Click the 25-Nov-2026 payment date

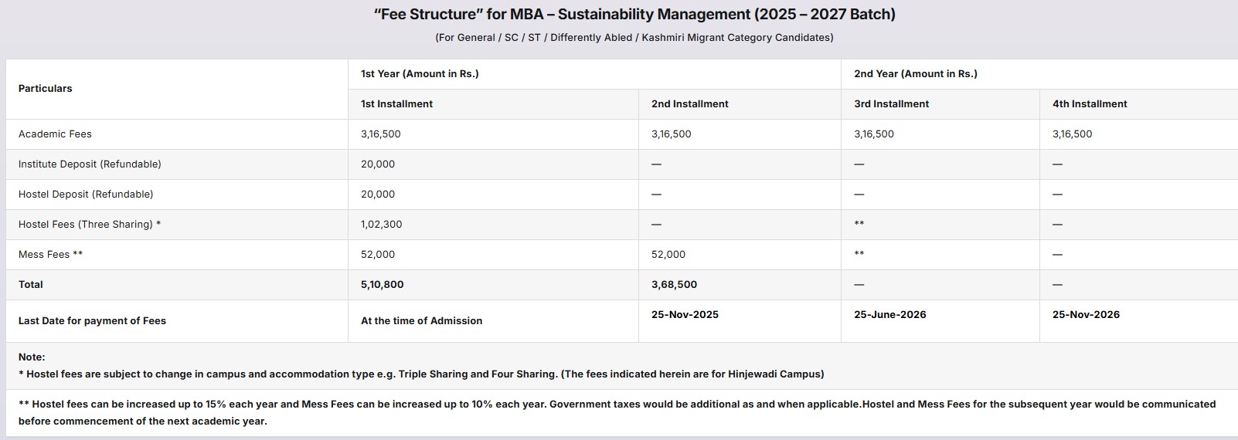[1086, 315]
